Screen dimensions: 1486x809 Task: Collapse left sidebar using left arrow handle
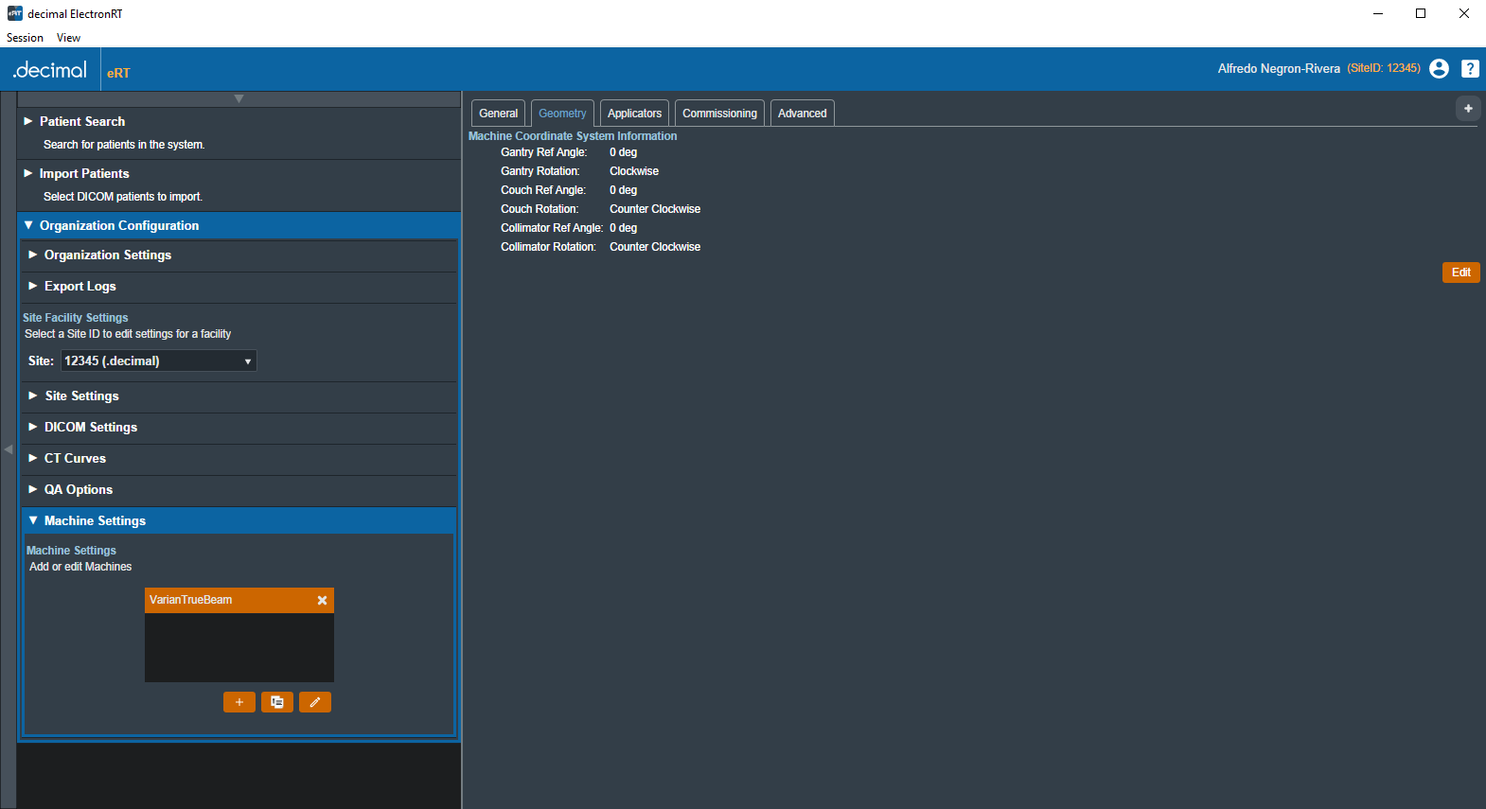coord(9,449)
